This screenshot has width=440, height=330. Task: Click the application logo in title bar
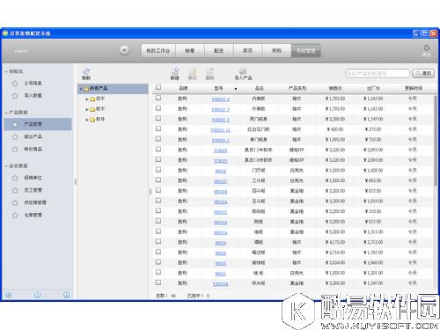pyautogui.click(x=5, y=33)
